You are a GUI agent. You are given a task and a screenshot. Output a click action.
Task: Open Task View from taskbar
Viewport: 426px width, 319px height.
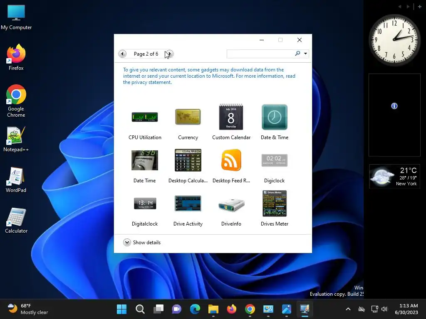point(159,309)
